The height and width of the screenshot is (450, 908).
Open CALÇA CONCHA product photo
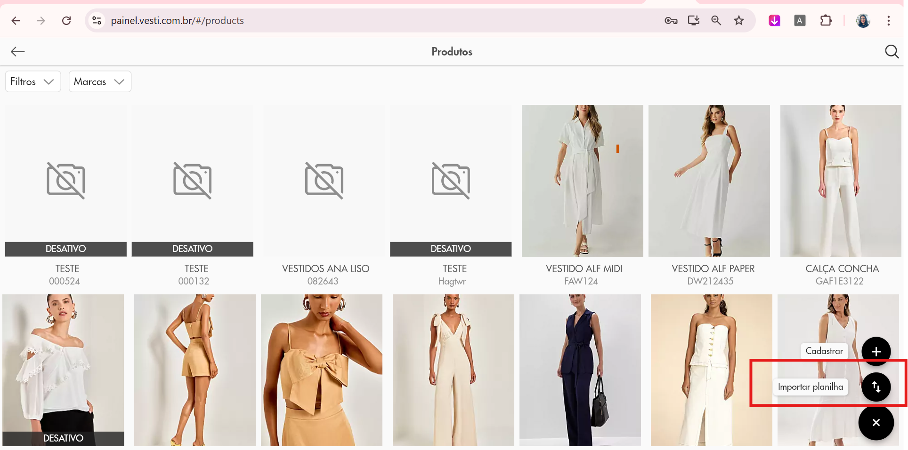[841, 181]
